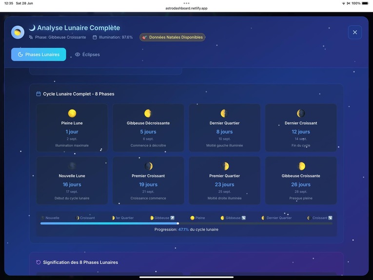Click the final Croissant down-arrow marker
Viewport: 373px width, 280px height.
[330, 218]
